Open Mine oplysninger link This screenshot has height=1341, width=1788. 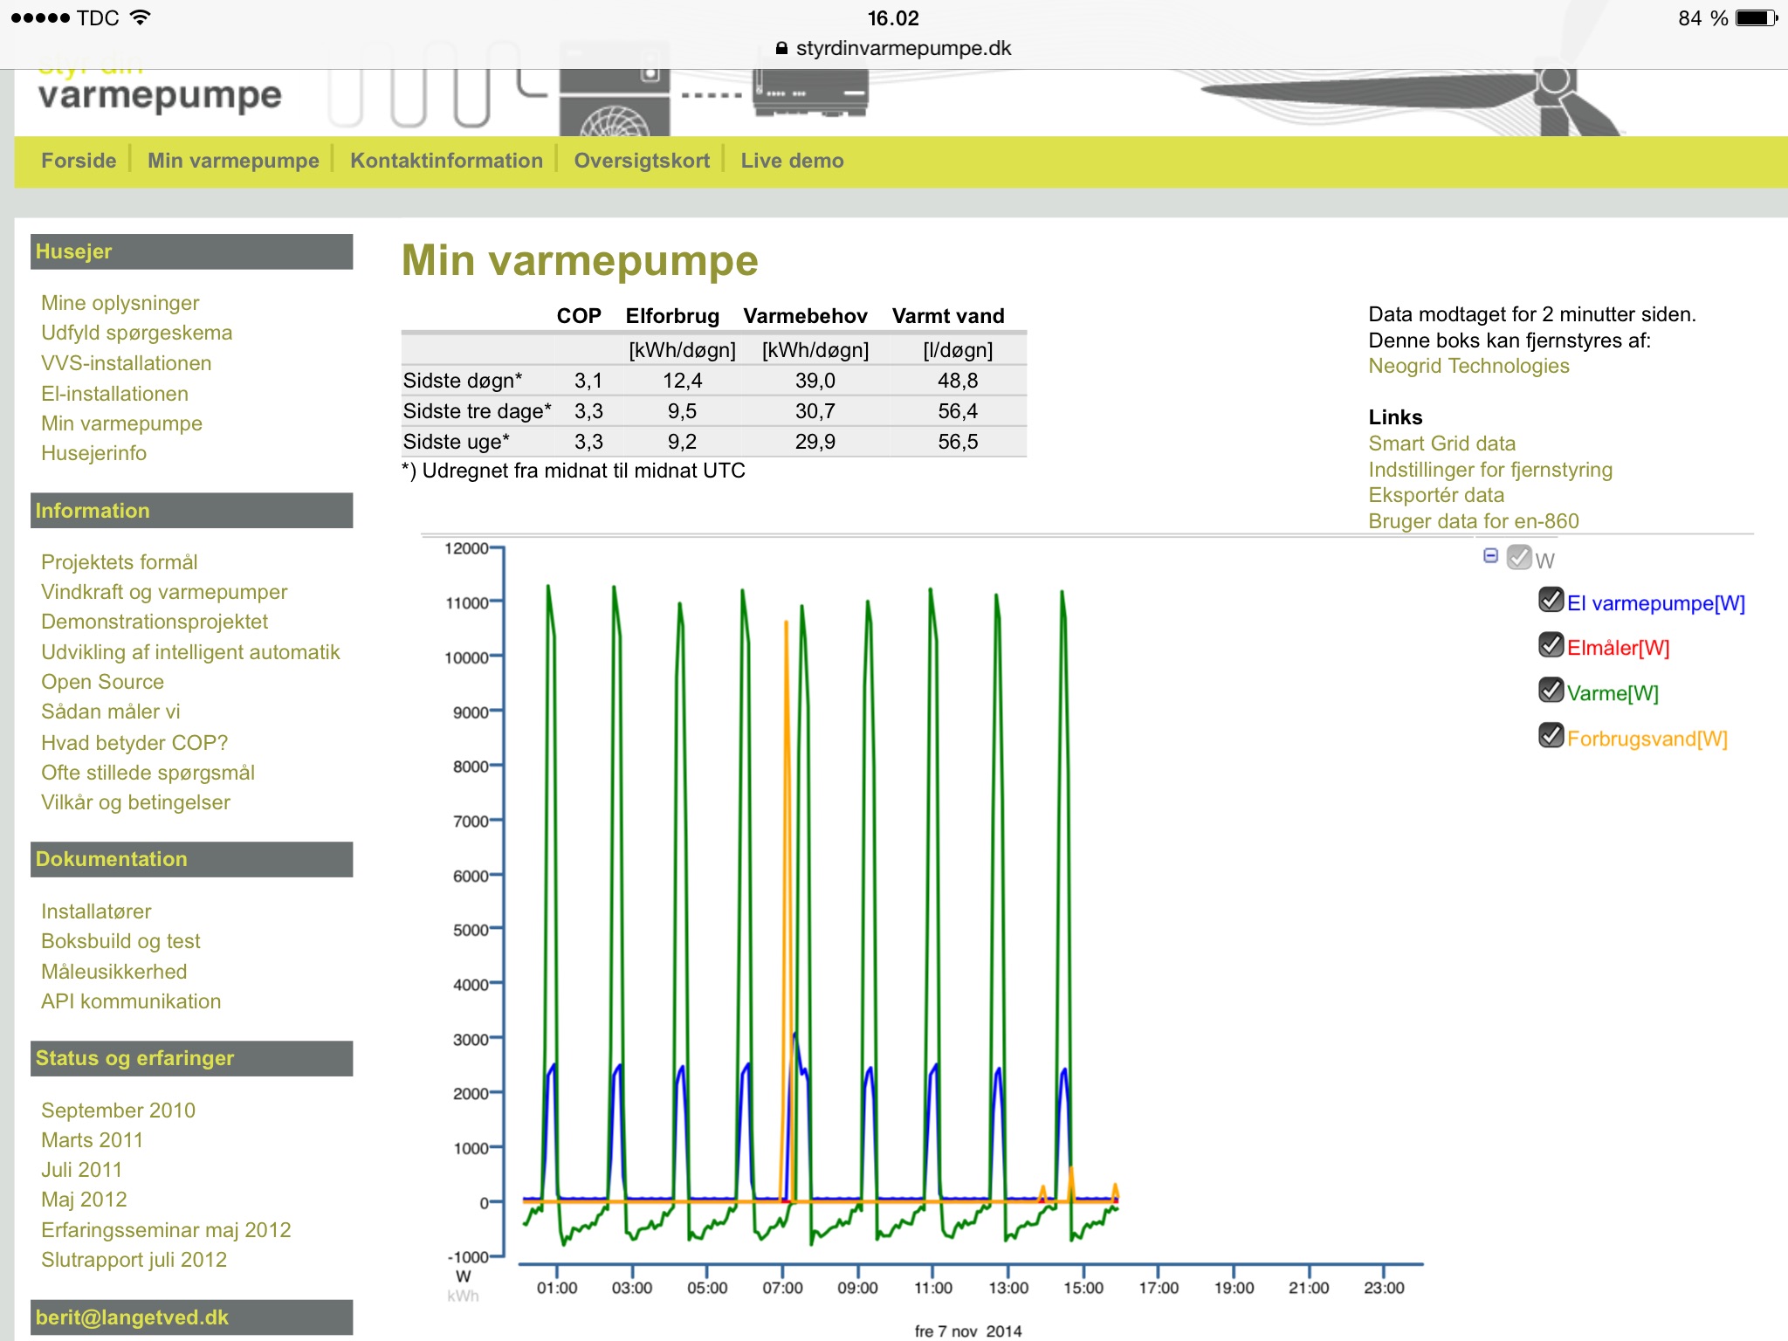[120, 303]
